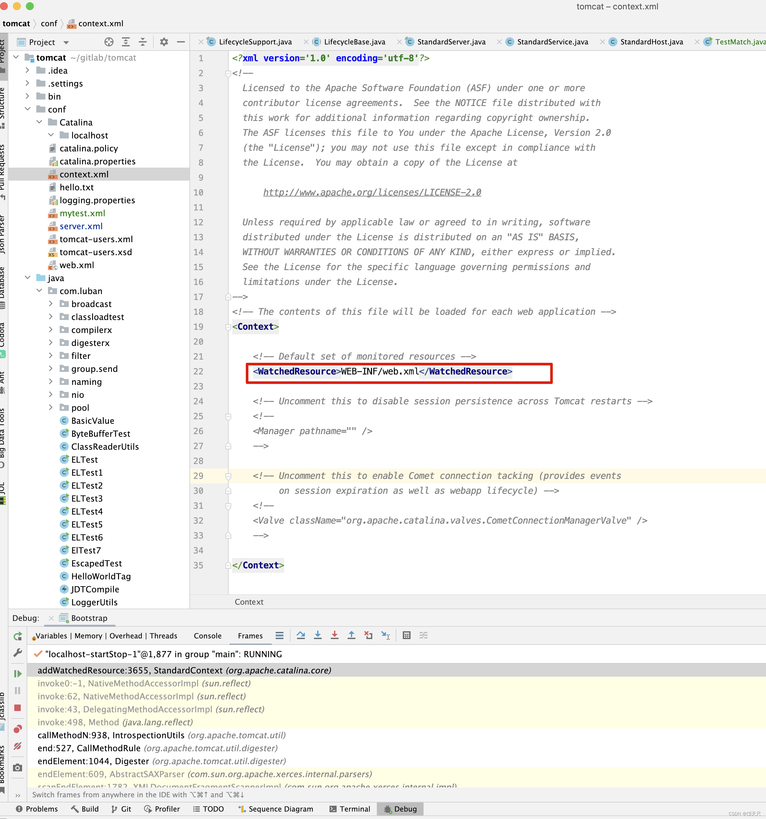Open the Sequence Diagram tool window

275,809
